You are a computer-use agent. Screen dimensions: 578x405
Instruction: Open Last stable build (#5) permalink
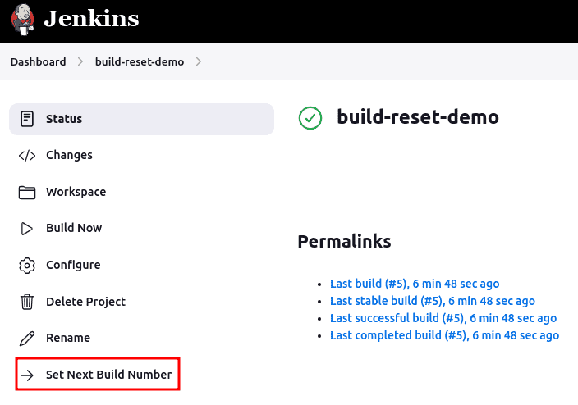click(x=433, y=301)
